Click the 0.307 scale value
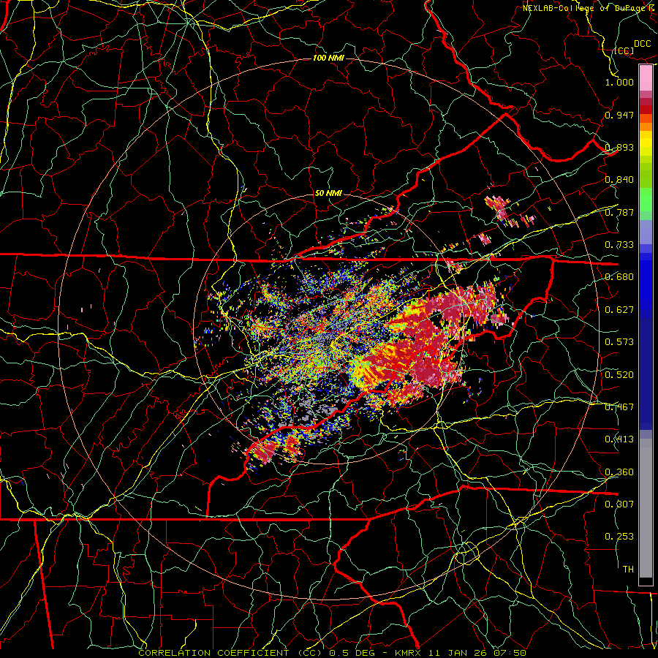658x658 pixels. (x=619, y=504)
